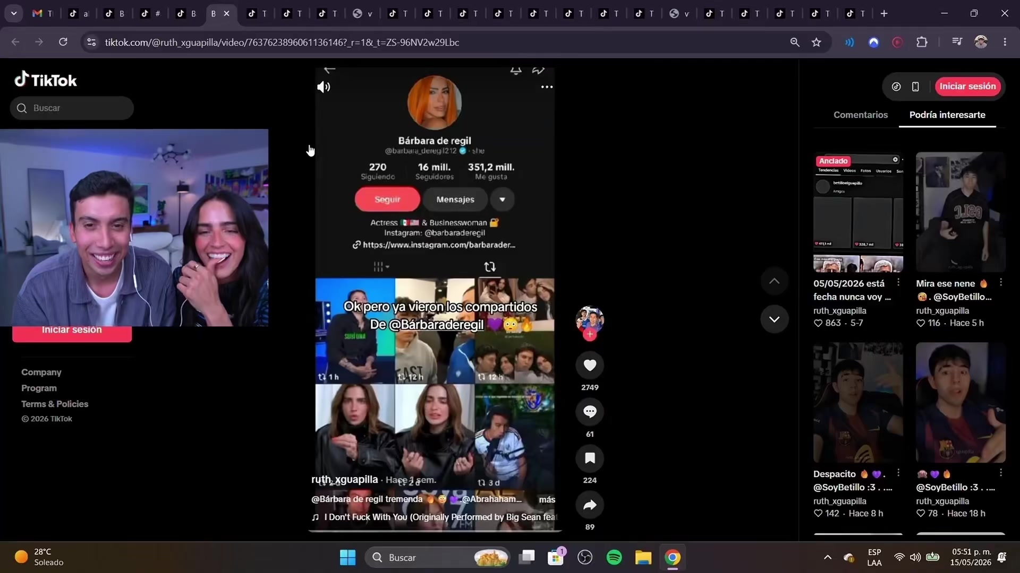1020x573 pixels.
Task: Switch to the Gmail browser tab
Action: click(x=42, y=14)
